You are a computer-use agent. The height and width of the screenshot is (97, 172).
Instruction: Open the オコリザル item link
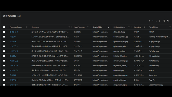pos(14,70)
